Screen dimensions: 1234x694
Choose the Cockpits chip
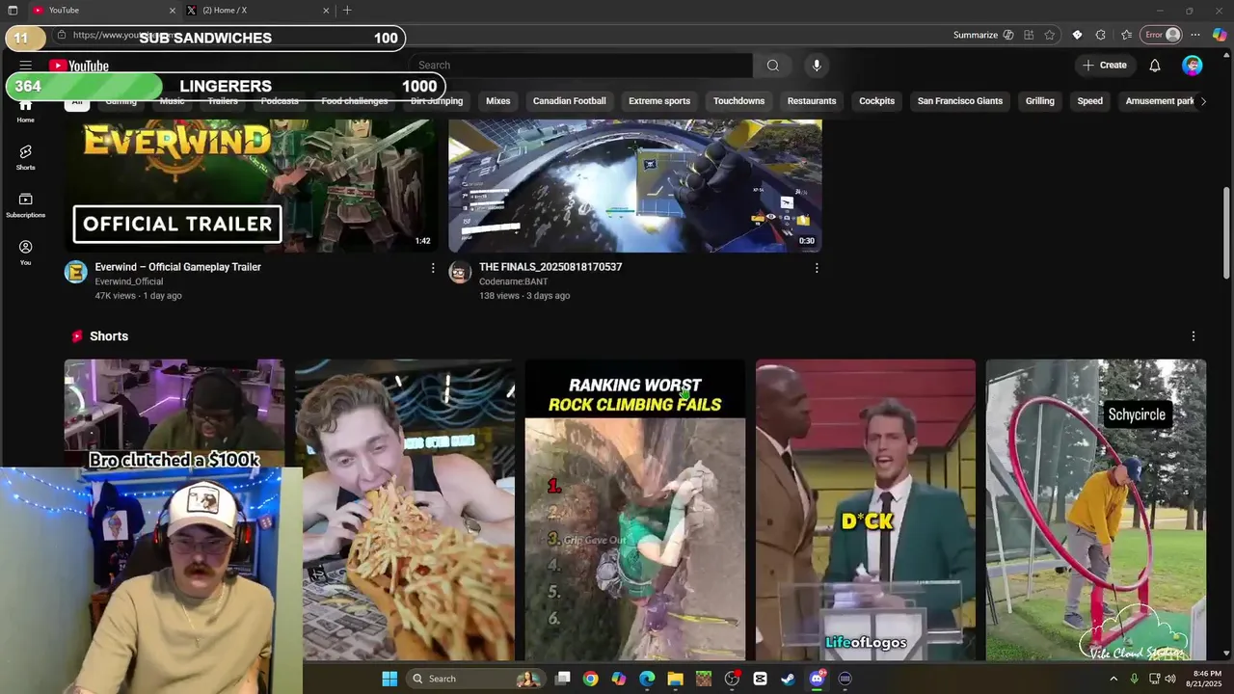[876, 101]
